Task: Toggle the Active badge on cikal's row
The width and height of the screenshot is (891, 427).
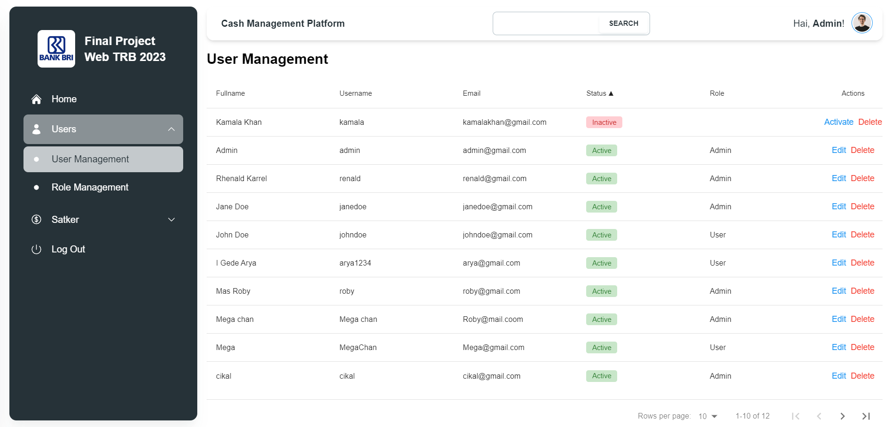Action: pos(601,376)
